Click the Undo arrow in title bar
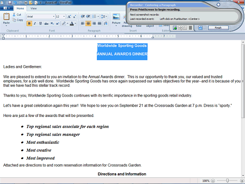The width and height of the screenshot is (245, 184). (x=15, y=3)
